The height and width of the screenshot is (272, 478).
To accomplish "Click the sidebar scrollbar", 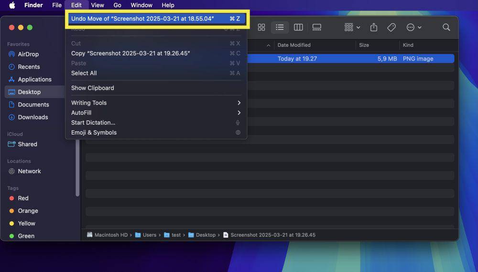I will [77, 168].
